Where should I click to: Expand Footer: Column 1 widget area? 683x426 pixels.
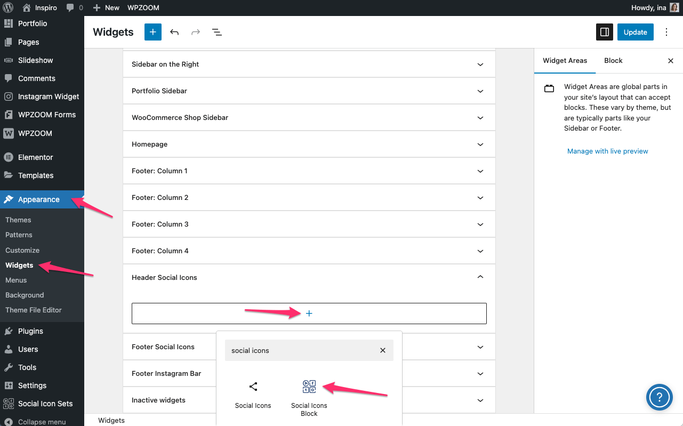coord(309,171)
